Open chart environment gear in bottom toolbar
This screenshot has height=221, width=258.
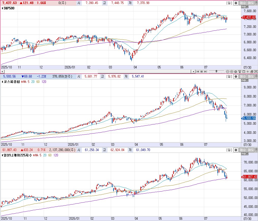(x=236, y=71)
